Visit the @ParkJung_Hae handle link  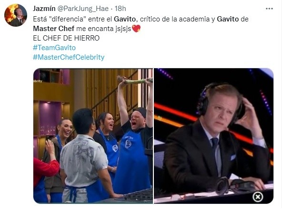pyautogui.click(x=83, y=9)
